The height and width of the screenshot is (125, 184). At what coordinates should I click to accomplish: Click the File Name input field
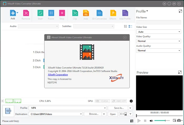(x=159, y=22)
